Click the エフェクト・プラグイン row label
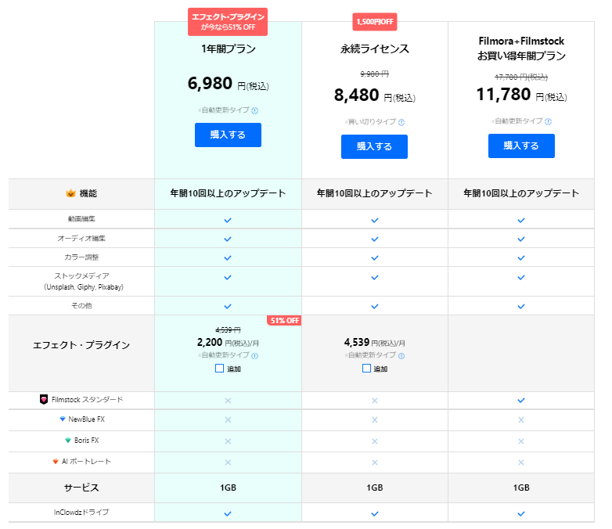This screenshot has height=529, width=612. coord(81,345)
